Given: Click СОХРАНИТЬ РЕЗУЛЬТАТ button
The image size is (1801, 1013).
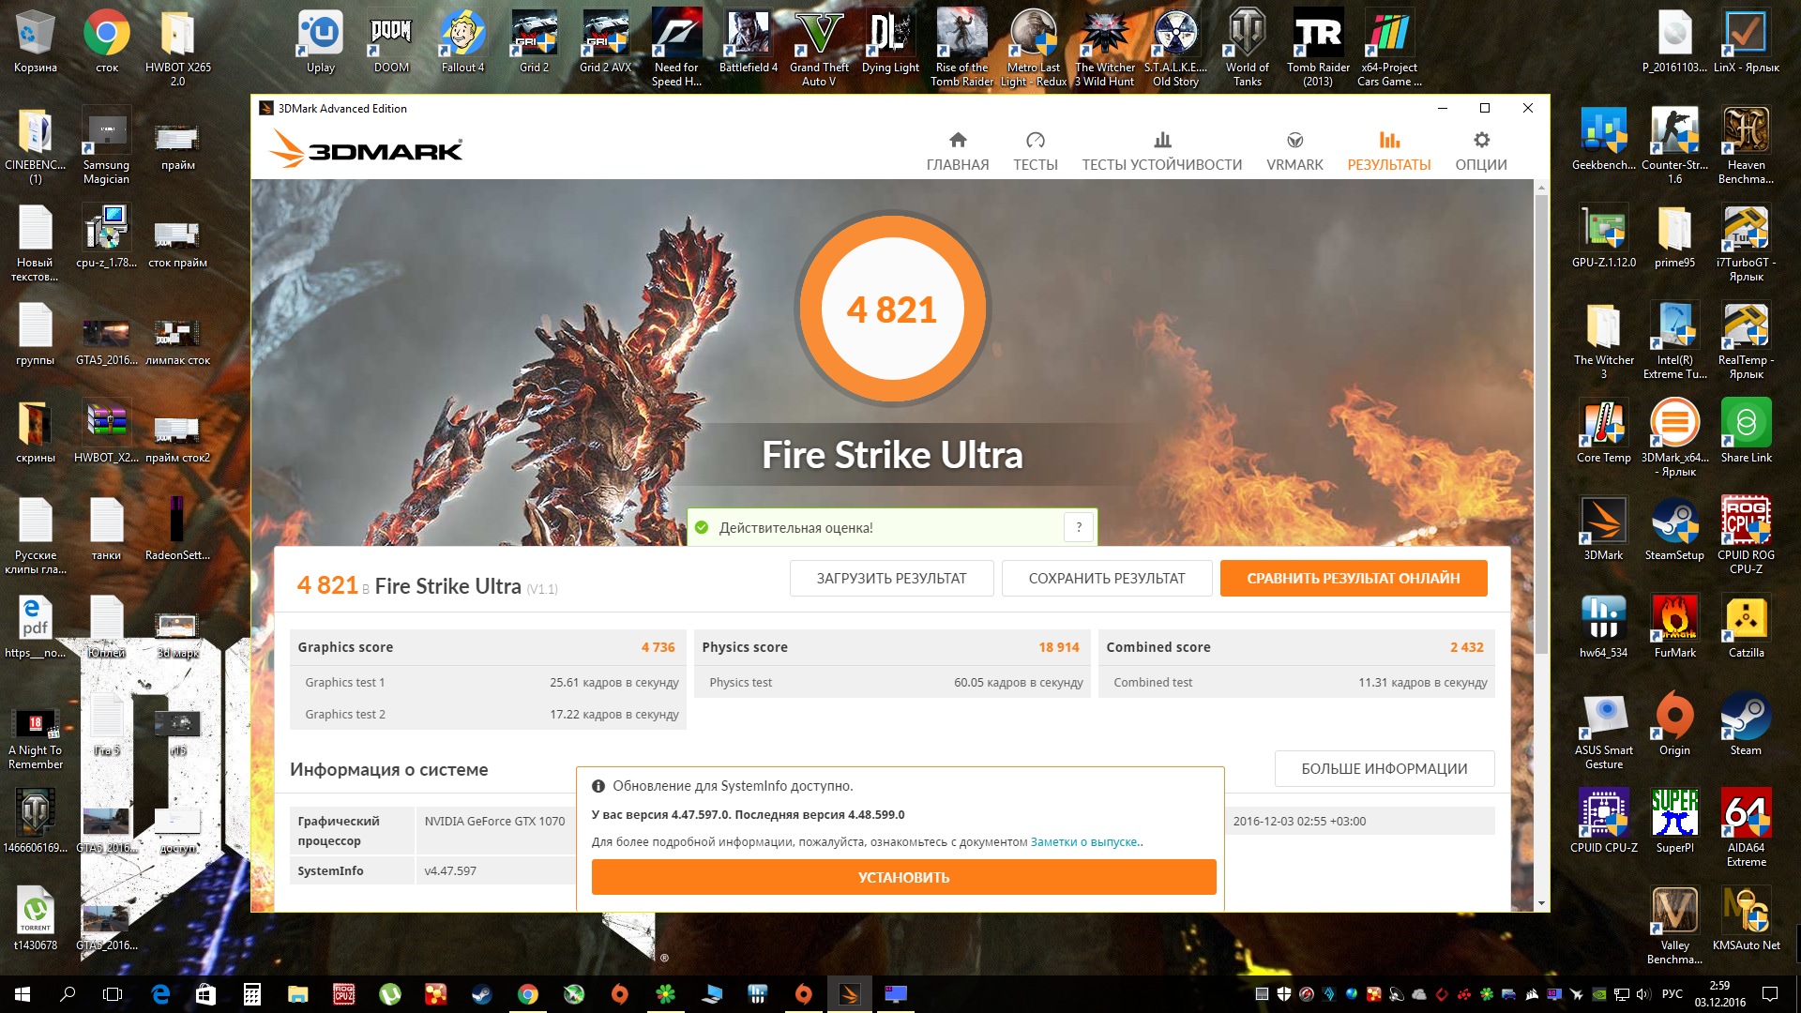Looking at the screenshot, I should tap(1106, 578).
